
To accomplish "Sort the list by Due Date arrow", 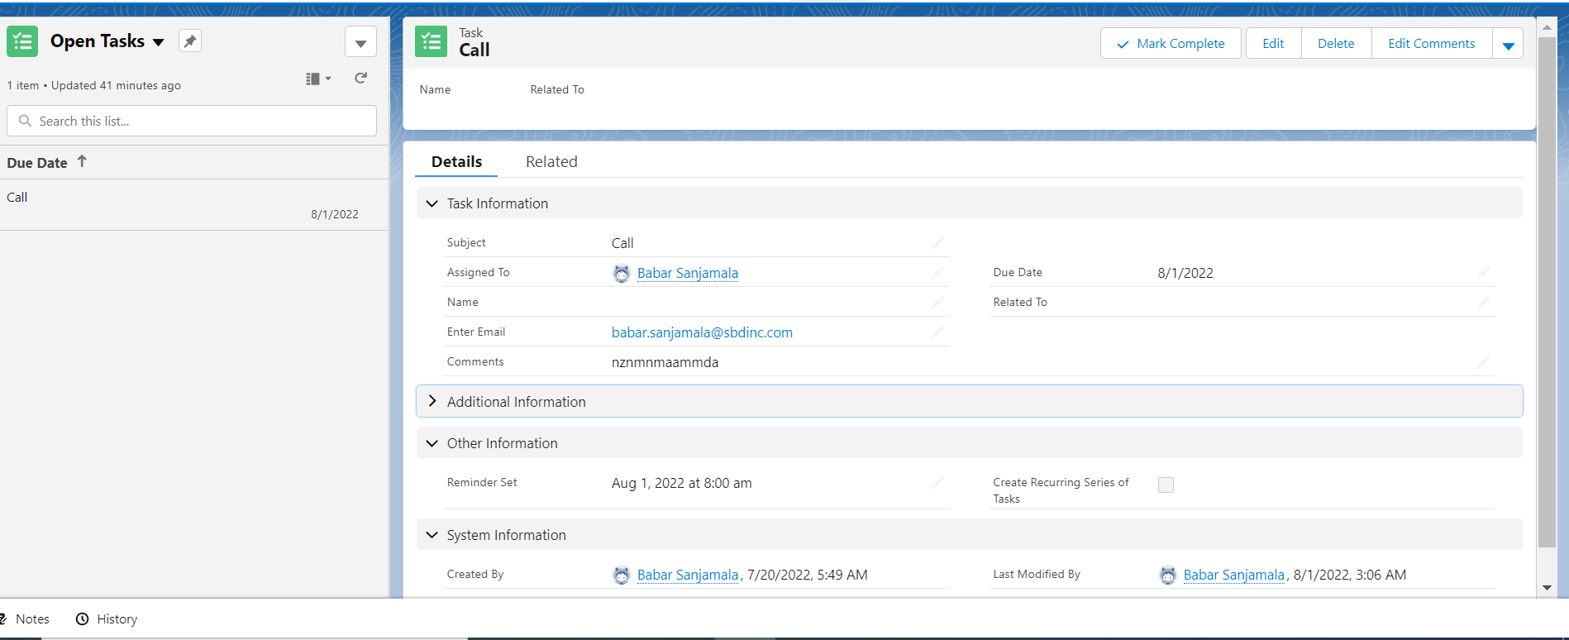I will [82, 162].
